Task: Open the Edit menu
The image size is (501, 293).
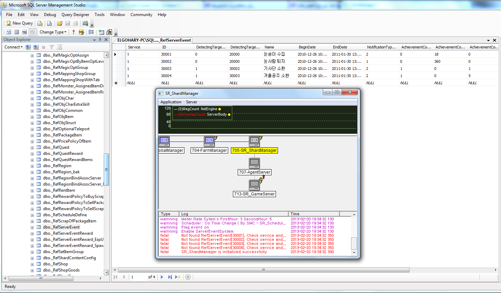Action: click(x=21, y=15)
